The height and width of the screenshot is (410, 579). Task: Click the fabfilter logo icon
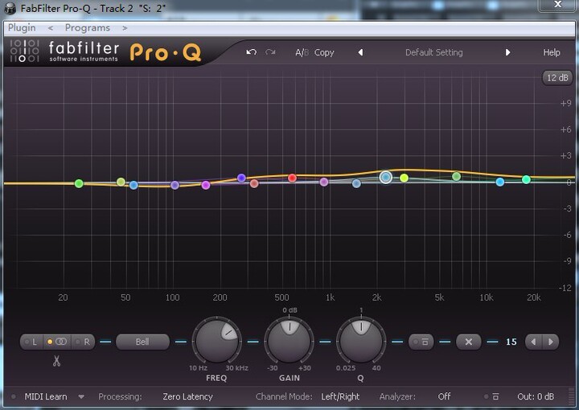[24, 51]
